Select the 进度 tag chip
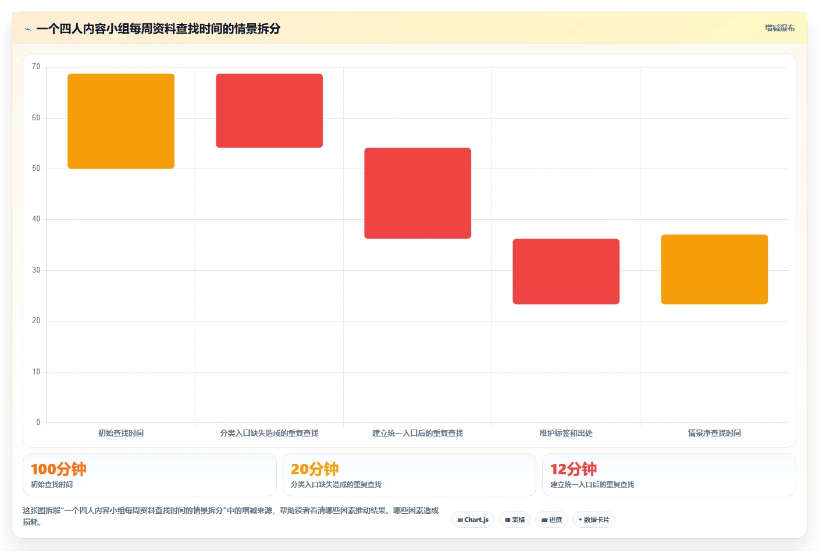Screen dimensions: 819x551 pyautogui.click(x=551, y=520)
